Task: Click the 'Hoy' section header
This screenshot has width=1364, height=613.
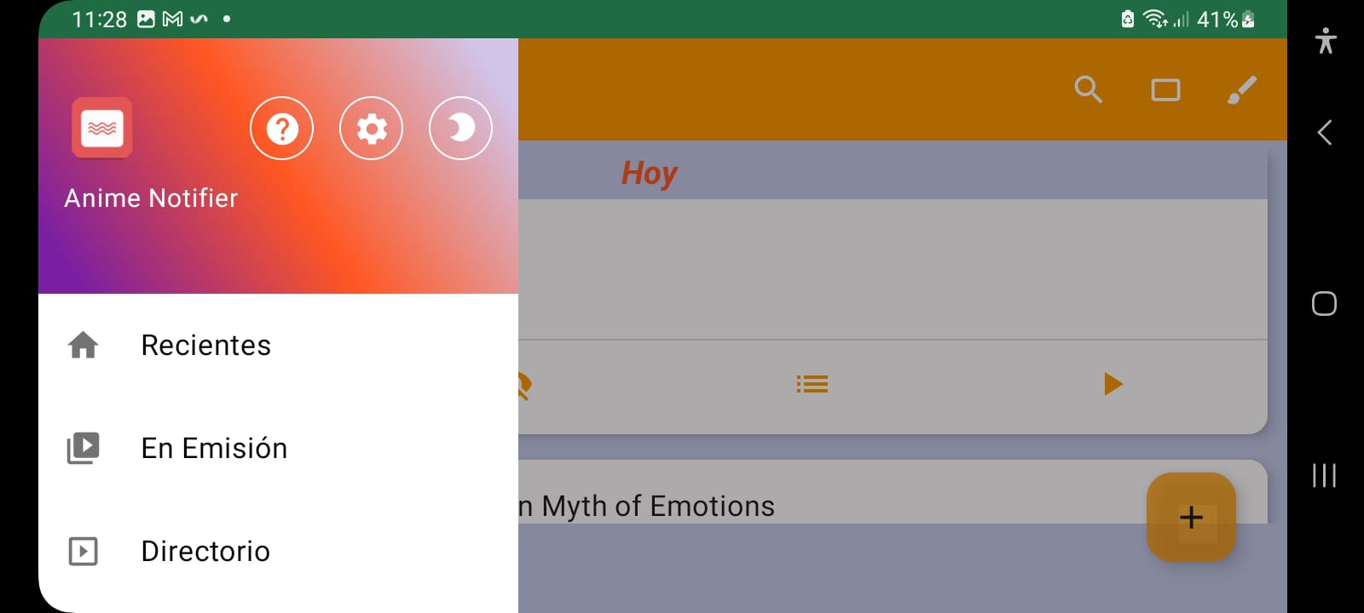Action: pos(650,173)
